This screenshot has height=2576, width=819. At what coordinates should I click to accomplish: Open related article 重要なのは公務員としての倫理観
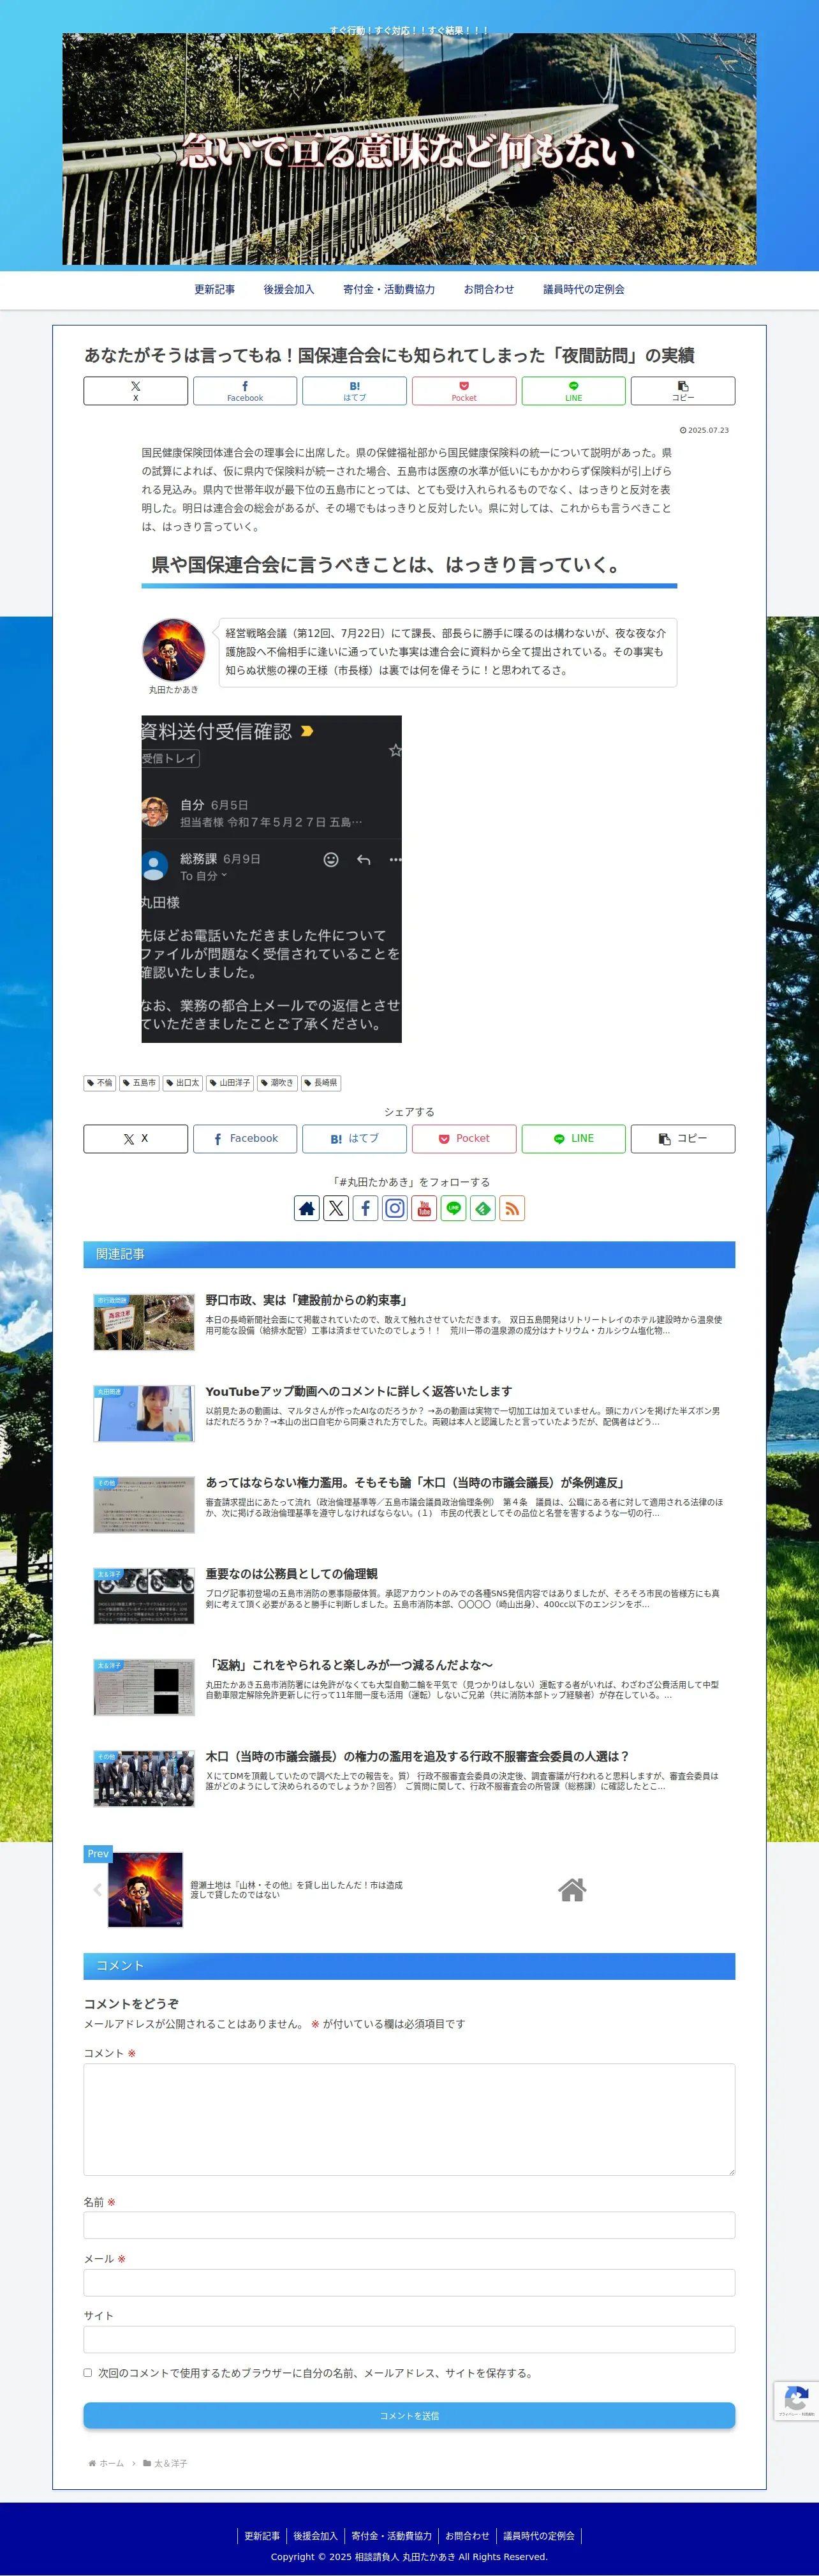(291, 1573)
